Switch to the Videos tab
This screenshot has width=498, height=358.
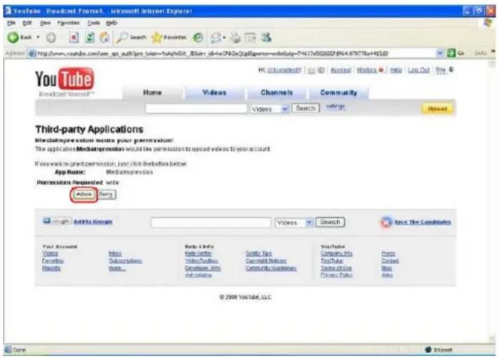click(215, 93)
